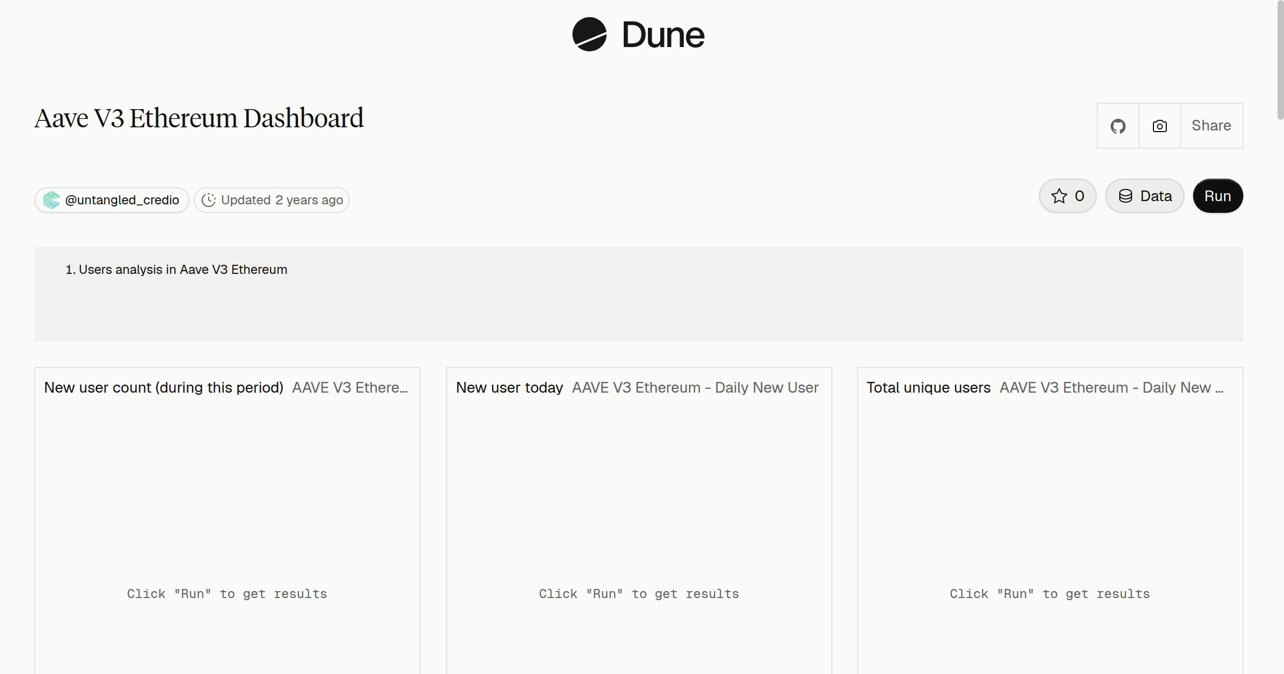Click the camera screenshot icon

(1159, 126)
